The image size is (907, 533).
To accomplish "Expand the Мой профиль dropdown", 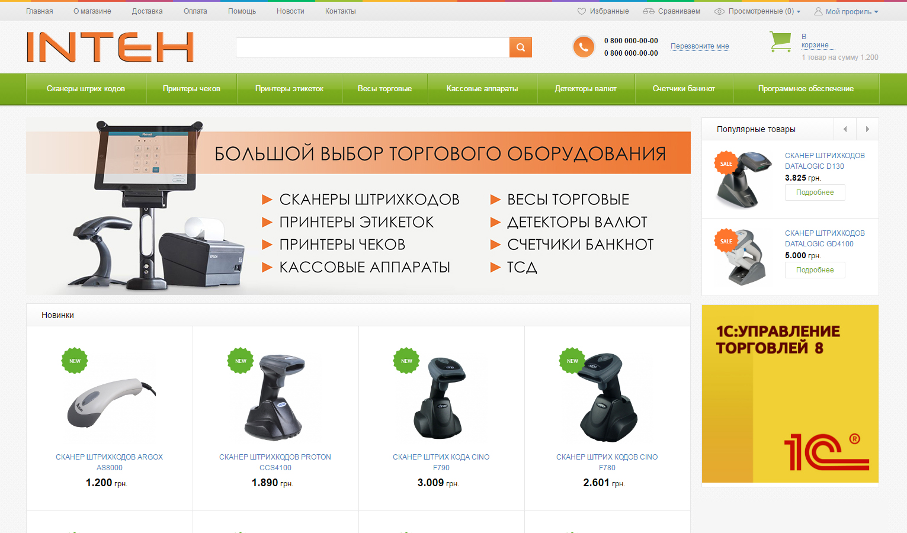I will [852, 11].
